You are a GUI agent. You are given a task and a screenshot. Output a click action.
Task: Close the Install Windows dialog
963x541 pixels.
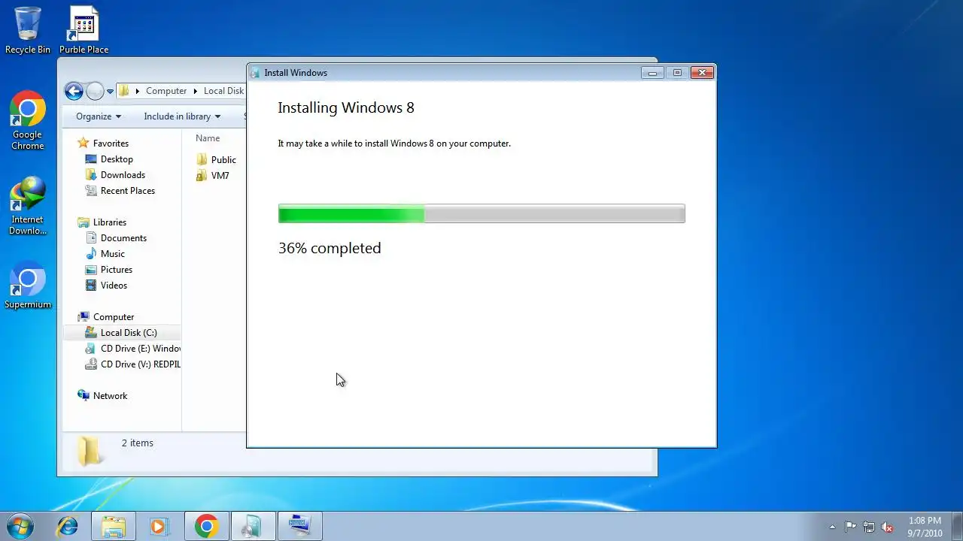click(x=702, y=73)
